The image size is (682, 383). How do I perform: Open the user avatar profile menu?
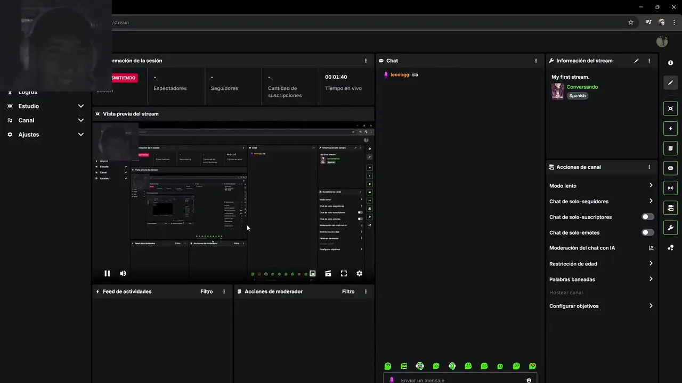pyautogui.click(x=662, y=41)
